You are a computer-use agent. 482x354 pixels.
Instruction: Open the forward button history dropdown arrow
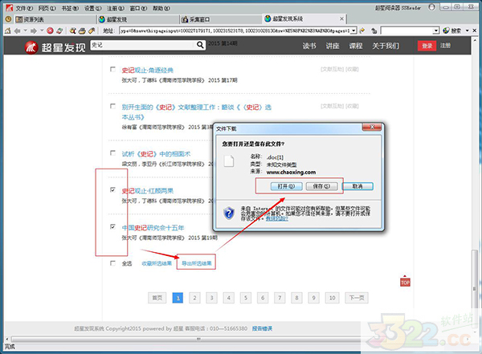tap(42, 31)
